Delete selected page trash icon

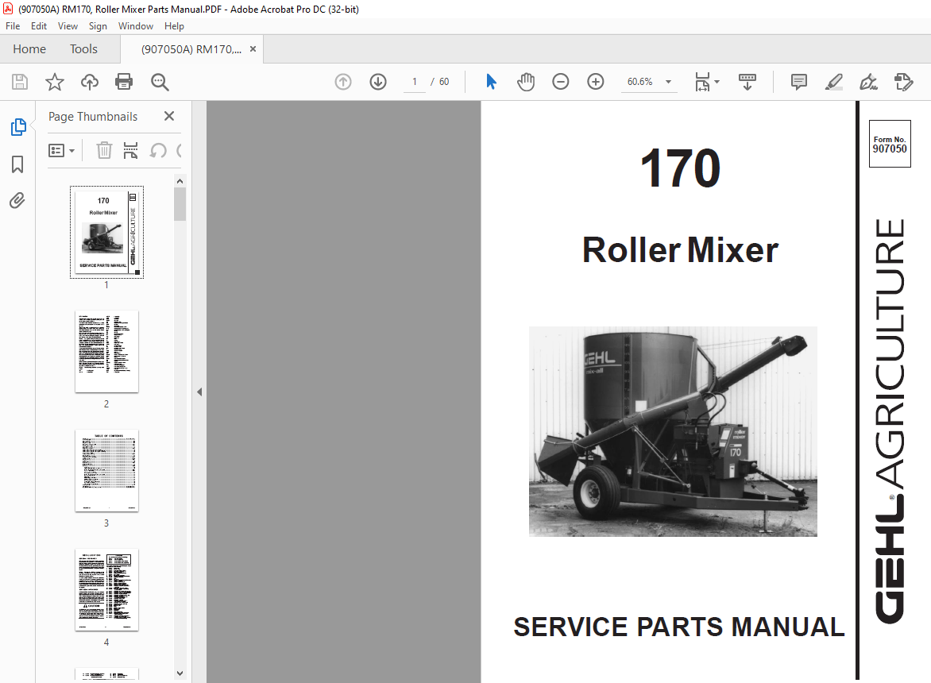104,151
